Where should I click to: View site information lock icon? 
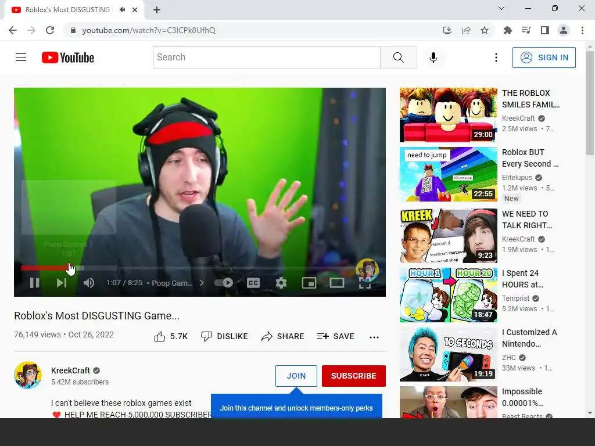click(73, 30)
